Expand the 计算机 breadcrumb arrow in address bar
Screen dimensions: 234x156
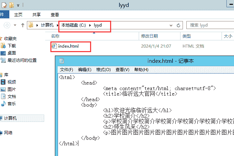coord(57,25)
